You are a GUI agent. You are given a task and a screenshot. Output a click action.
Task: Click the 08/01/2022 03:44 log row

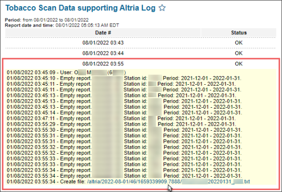140,53
